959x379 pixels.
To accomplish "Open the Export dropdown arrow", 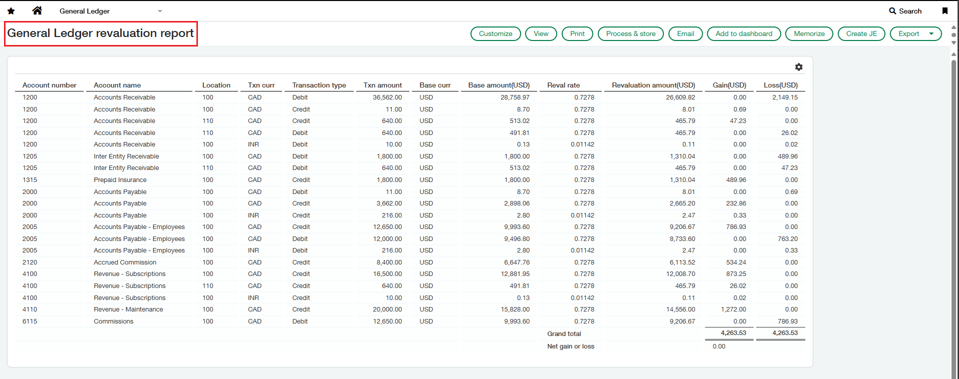I will pyautogui.click(x=931, y=33).
